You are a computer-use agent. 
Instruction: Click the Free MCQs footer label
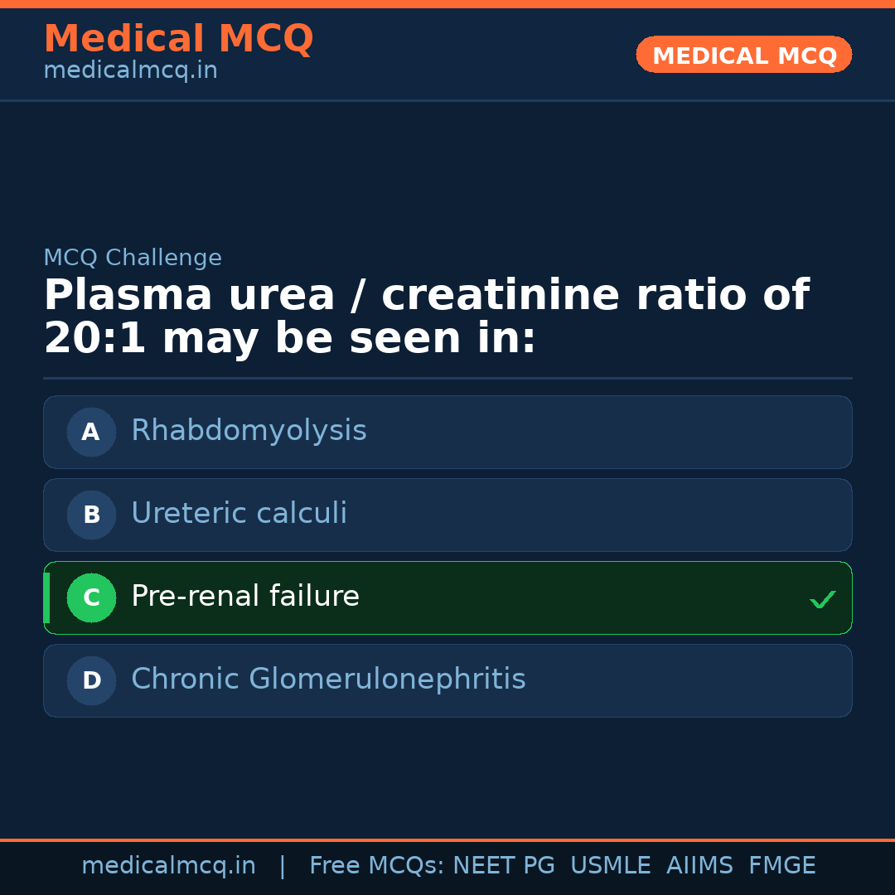pos(376,866)
